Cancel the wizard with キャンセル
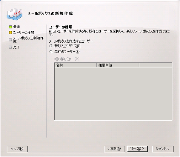The height and width of the screenshot is (157, 180). [163, 149]
